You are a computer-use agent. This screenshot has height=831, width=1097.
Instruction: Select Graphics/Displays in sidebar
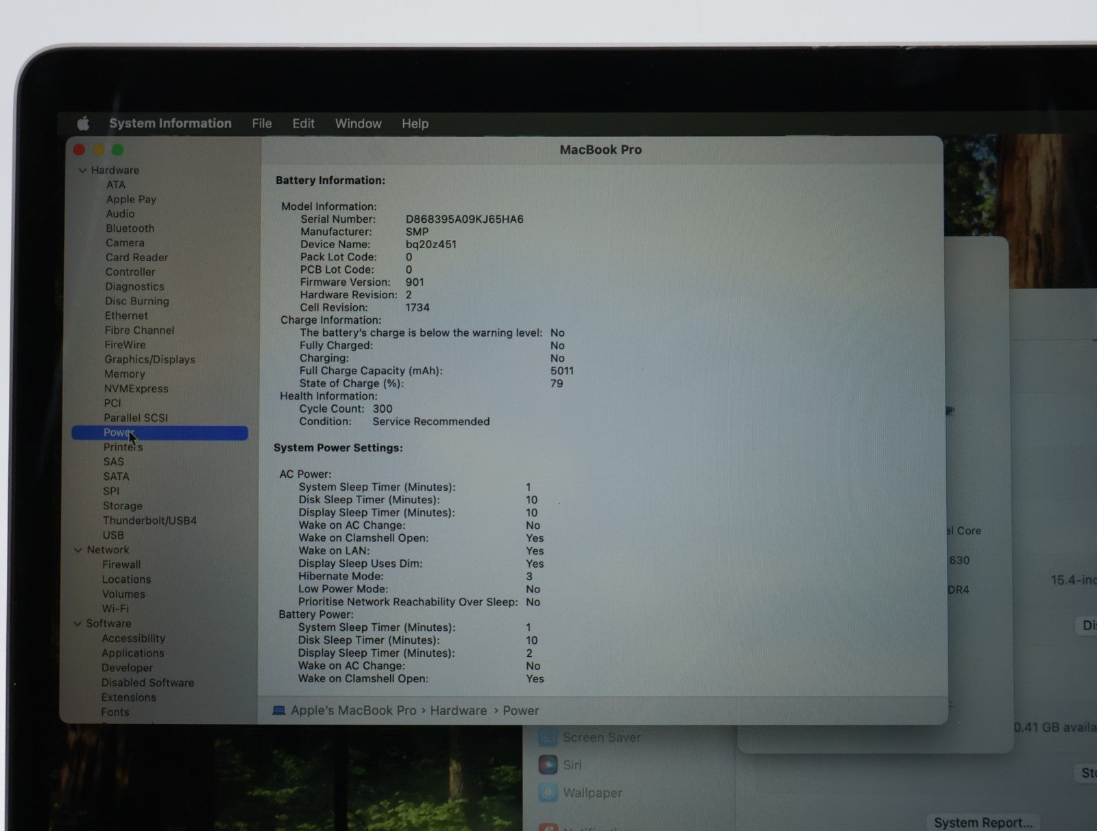pyautogui.click(x=149, y=359)
